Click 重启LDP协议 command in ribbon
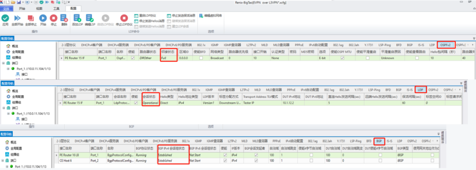476x170 pixels. [145, 15]
